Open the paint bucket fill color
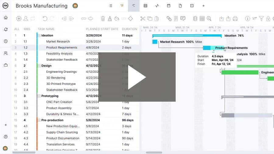This screenshot has width=274, height=154. point(117,19)
